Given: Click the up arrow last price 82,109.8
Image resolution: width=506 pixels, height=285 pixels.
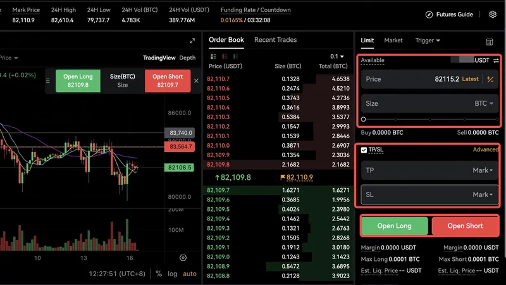Looking at the screenshot, I should (x=217, y=177).
